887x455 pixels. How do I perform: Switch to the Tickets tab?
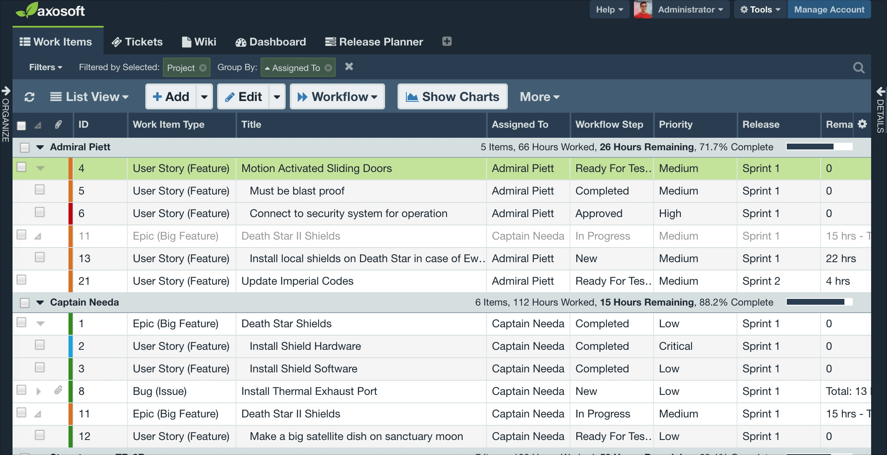click(x=137, y=42)
